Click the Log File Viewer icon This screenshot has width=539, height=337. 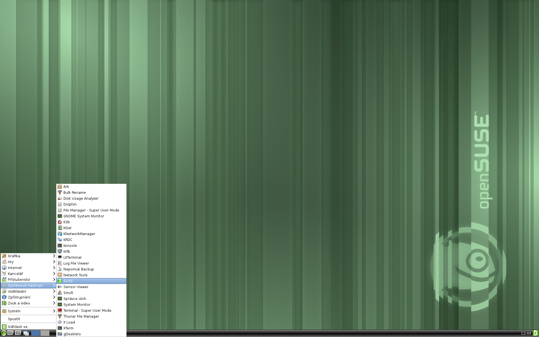point(60,263)
